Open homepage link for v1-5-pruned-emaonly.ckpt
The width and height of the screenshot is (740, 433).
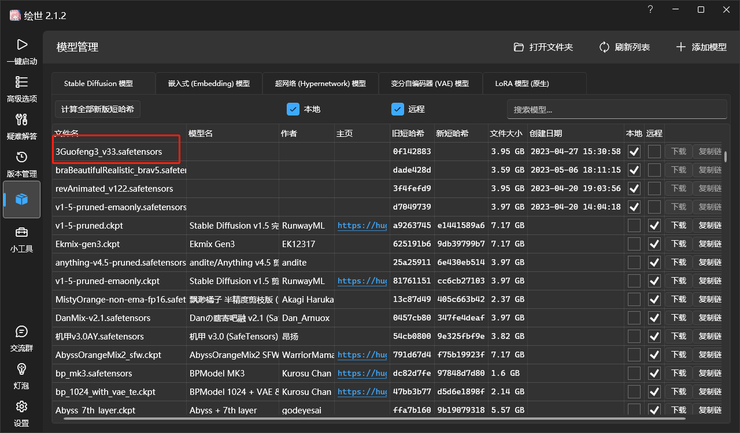click(x=362, y=281)
